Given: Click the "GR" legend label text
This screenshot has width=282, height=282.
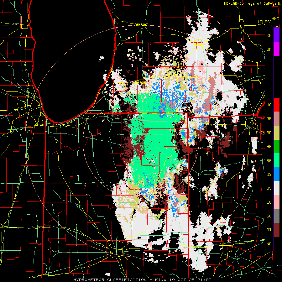Looking at the screenshot, I should [269, 119].
